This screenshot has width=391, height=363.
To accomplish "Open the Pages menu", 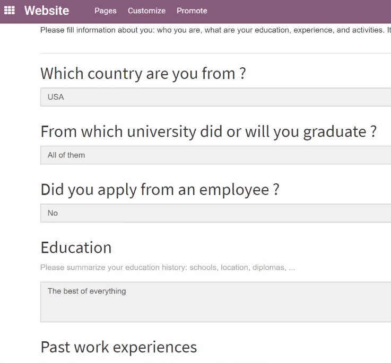I will tap(106, 11).
